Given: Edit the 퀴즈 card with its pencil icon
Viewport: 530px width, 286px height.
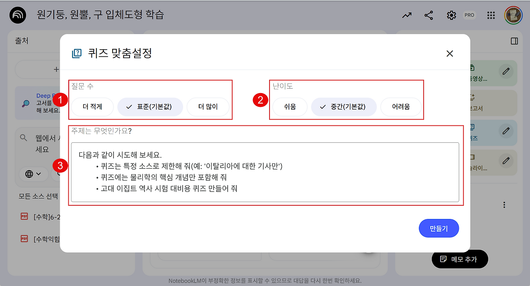Looking at the screenshot, I should click(506, 131).
